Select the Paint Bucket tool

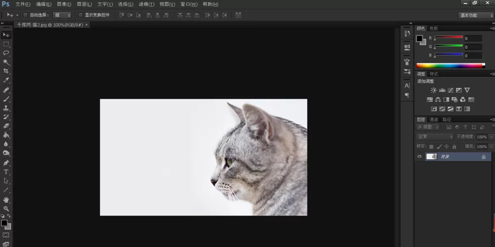6,135
